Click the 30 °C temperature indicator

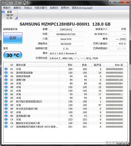[x=13, y=55]
